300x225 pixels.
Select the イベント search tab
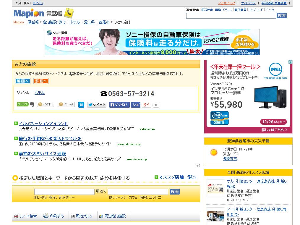270,10
